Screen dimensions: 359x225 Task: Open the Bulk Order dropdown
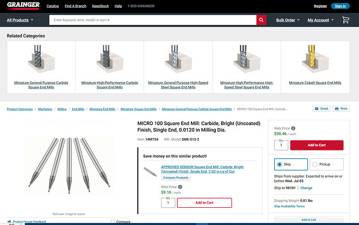pyautogui.click(x=288, y=20)
